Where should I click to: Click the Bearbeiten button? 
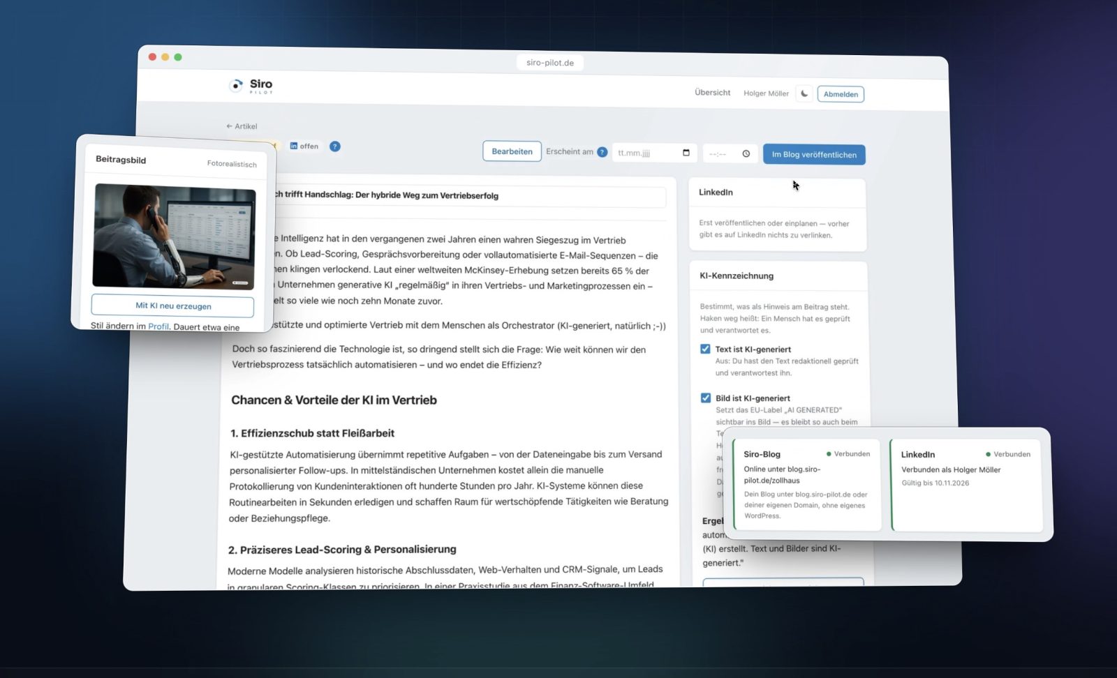(512, 151)
